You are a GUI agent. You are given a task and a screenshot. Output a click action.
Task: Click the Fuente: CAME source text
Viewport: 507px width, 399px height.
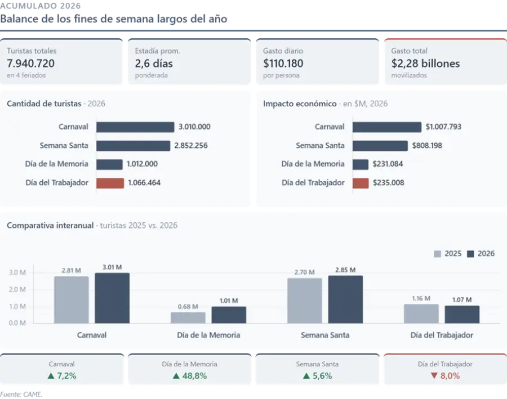point(21,394)
